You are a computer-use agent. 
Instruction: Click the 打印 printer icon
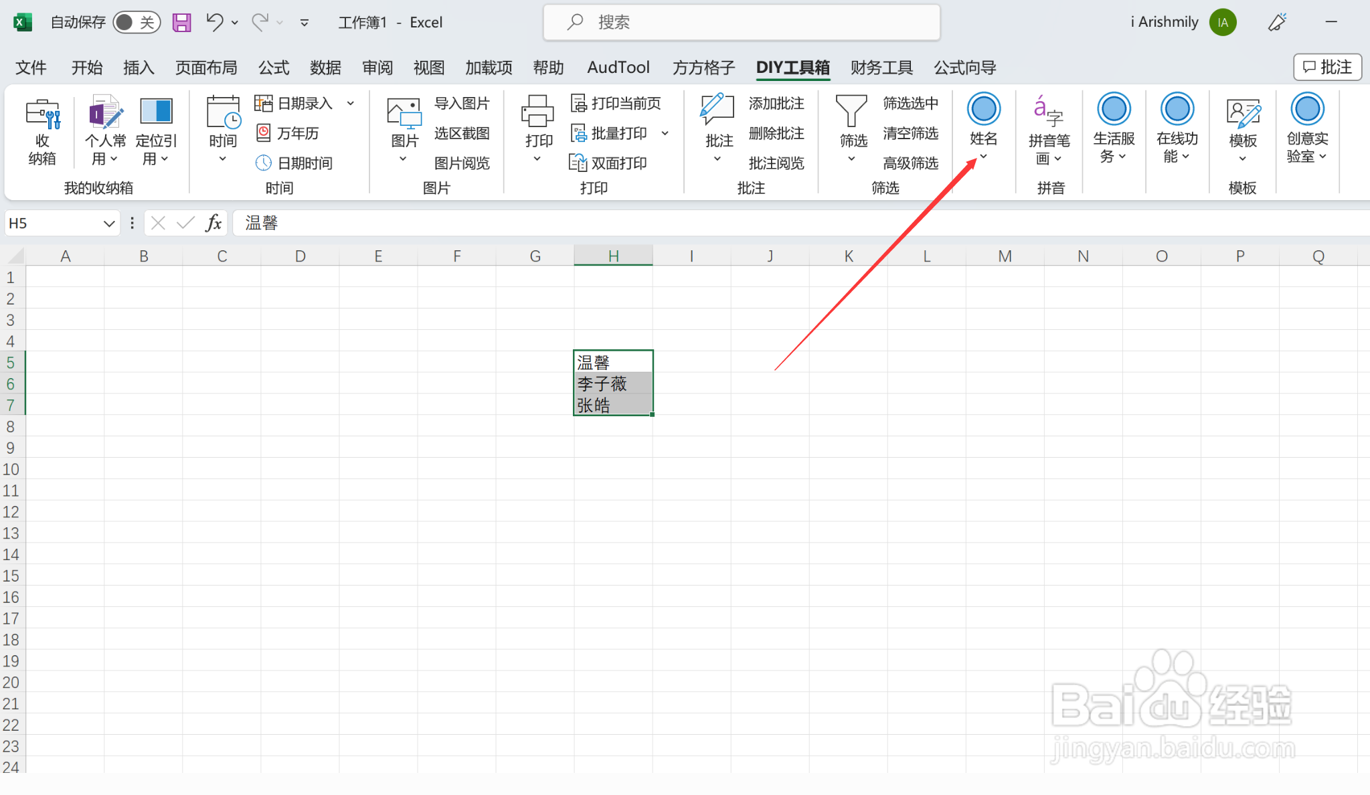click(537, 111)
